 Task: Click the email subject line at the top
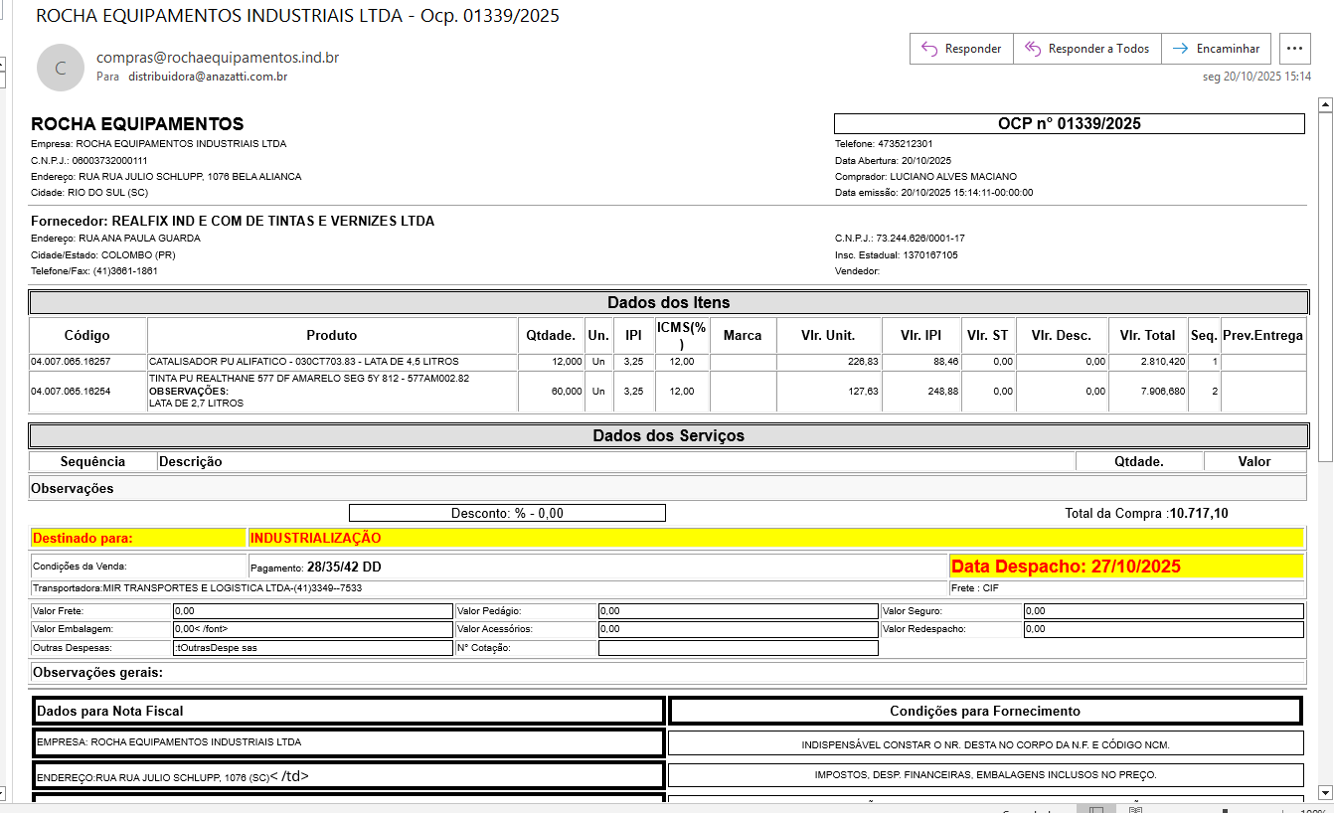coord(297,16)
